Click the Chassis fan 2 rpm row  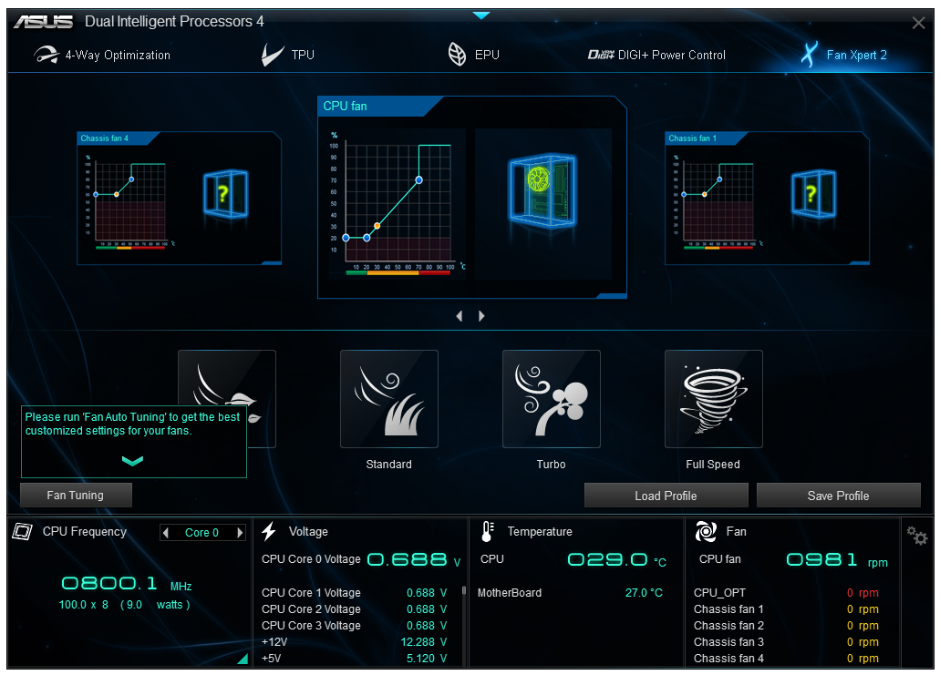(x=786, y=625)
